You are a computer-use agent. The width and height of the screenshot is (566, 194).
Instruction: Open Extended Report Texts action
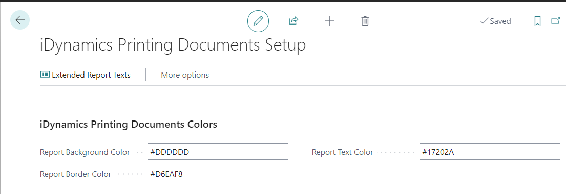point(86,75)
